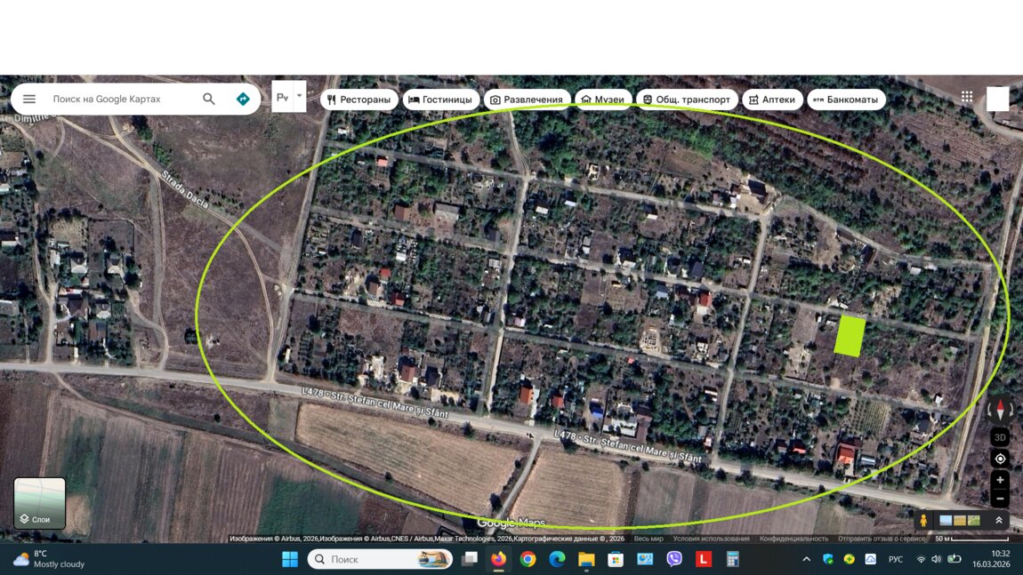Open the Google apps grid
Viewport: 1023px width, 575px height.
967,98
